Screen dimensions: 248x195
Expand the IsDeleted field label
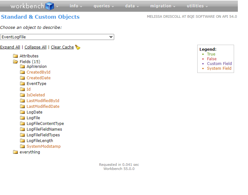coord(36,95)
